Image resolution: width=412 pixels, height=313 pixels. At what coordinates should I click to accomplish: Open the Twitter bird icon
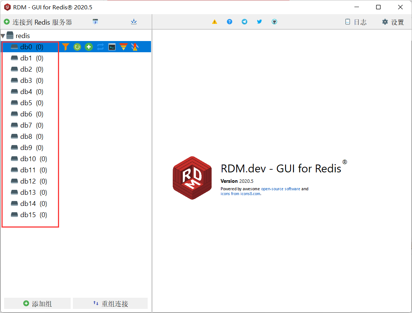point(259,22)
